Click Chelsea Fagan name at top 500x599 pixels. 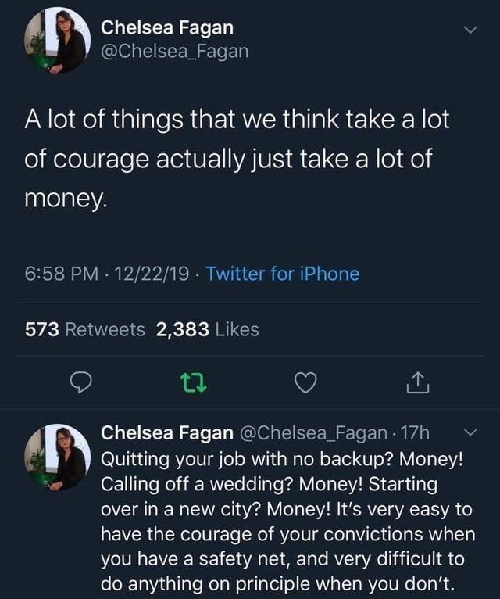[167, 27]
